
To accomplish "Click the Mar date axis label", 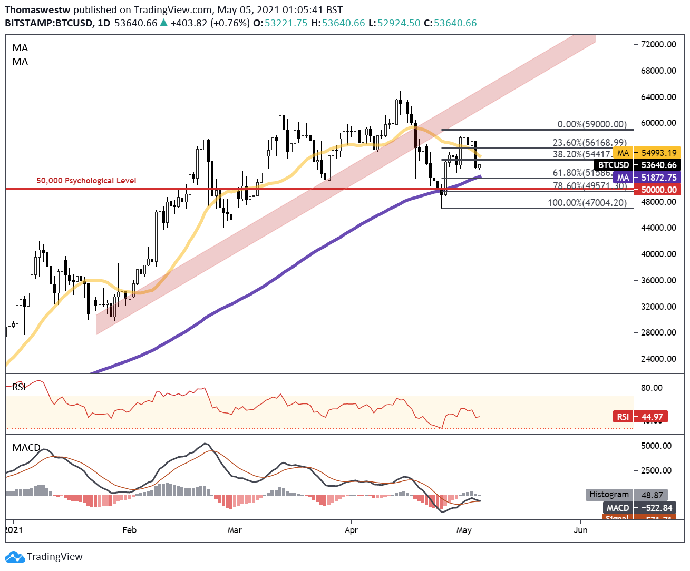I will 235,530.
